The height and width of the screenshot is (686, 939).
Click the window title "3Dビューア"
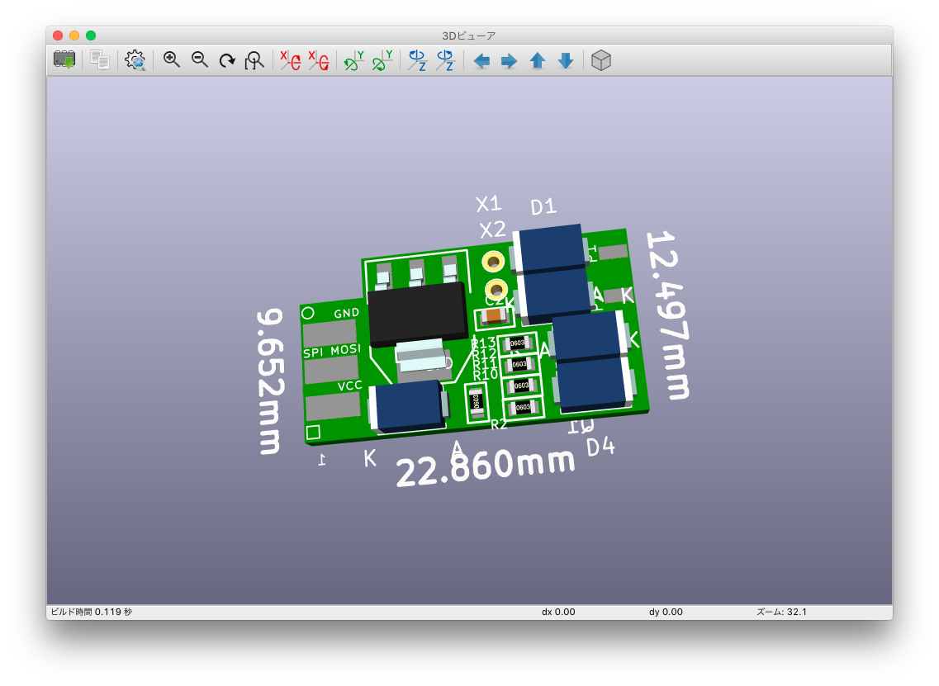click(x=469, y=36)
